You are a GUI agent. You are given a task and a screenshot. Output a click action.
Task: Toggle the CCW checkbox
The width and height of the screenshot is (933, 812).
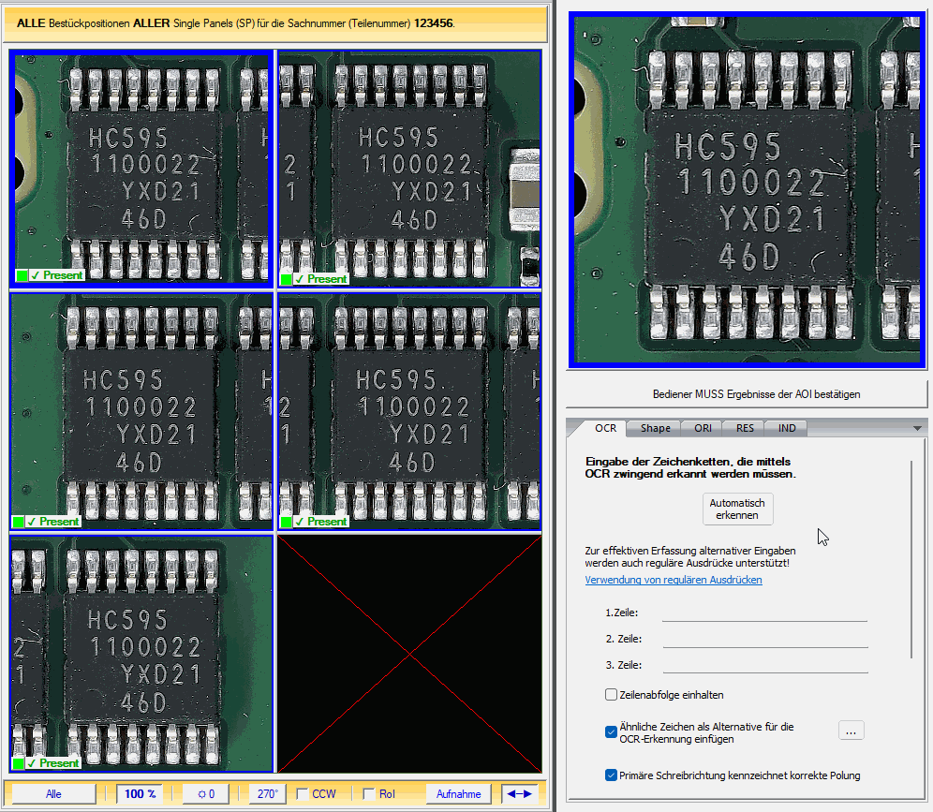(x=303, y=794)
